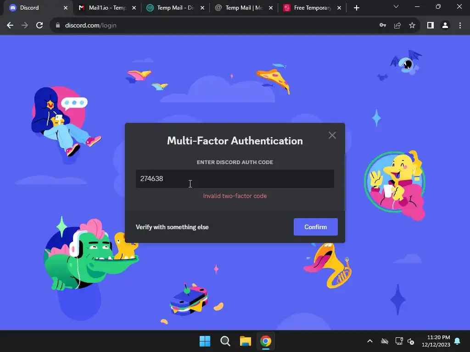Close the Free Temporary tab
The image size is (470, 352).
tap(339, 8)
